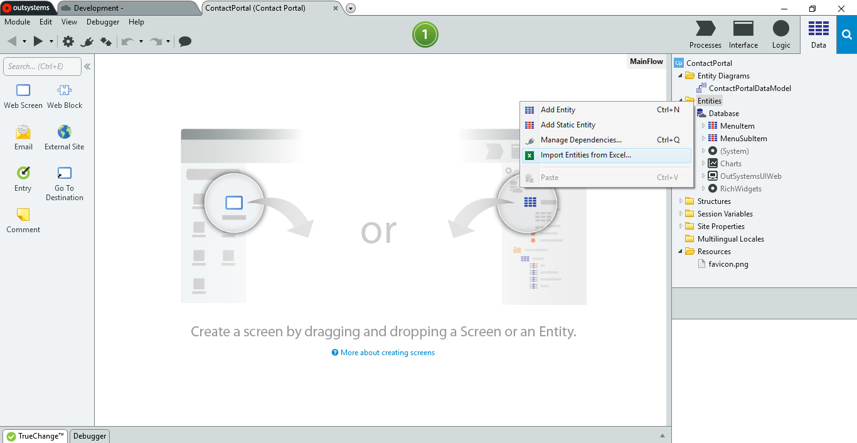Click the merge and compare arrows icon
857x443 pixels.
pos(106,41)
